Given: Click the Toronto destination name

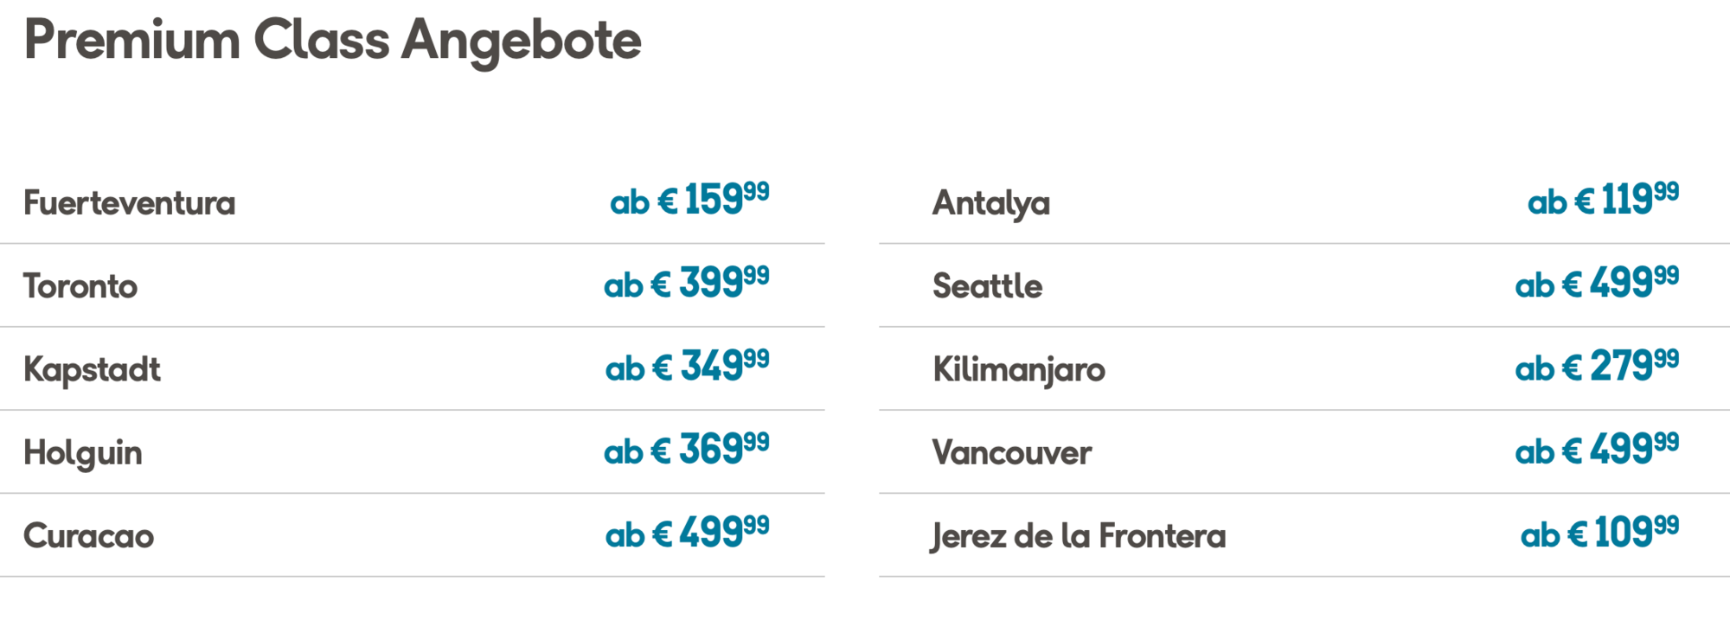Looking at the screenshot, I should pyautogui.click(x=80, y=286).
